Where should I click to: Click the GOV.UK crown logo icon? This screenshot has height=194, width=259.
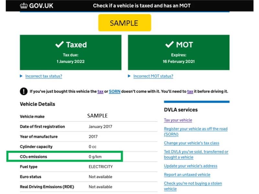point(24,6)
